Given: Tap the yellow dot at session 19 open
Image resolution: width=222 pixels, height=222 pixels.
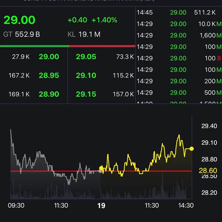Looking at the screenshot, I should coord(101,168).
